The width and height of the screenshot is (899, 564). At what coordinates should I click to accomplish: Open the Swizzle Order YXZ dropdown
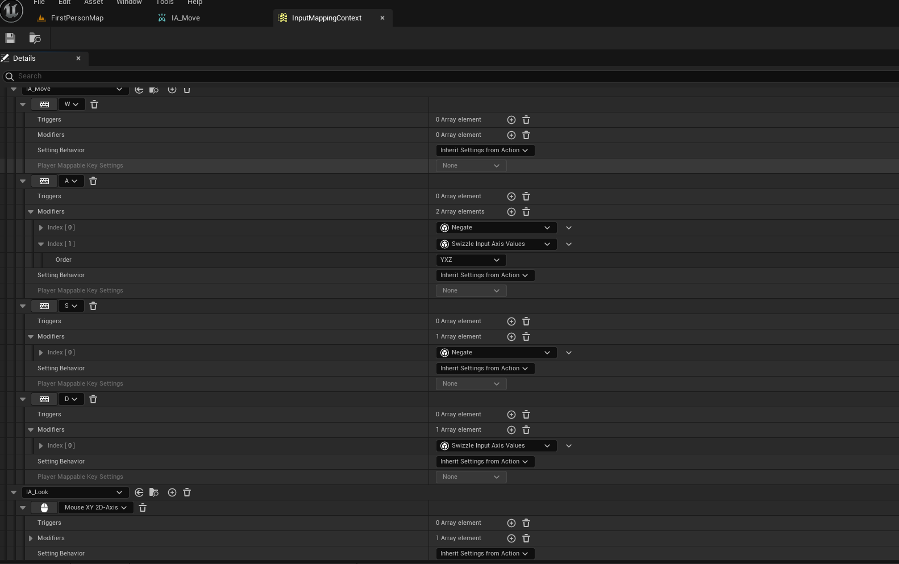point(471,260)
